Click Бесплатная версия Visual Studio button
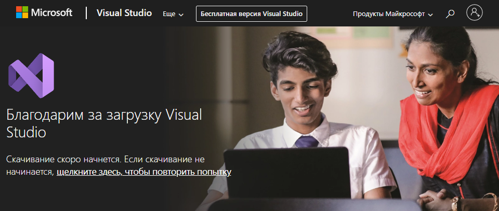Image resolution: width=499 pixels, height=211 pixels. tap(252, 13)
